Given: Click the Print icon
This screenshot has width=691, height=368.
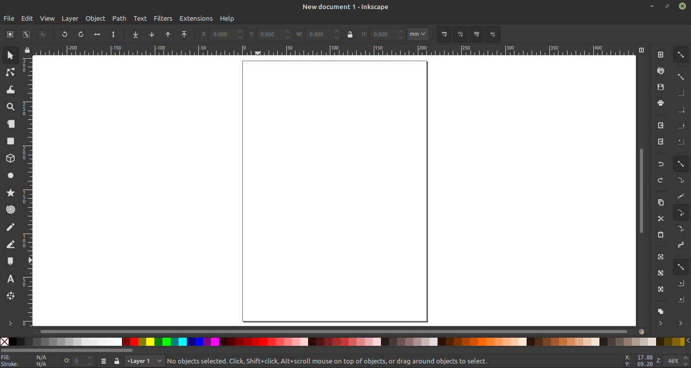Looking at the screenshot, I should point(661,103).
